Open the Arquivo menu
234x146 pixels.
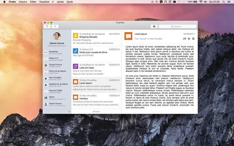pyautogui.click(x=23, y=2)
